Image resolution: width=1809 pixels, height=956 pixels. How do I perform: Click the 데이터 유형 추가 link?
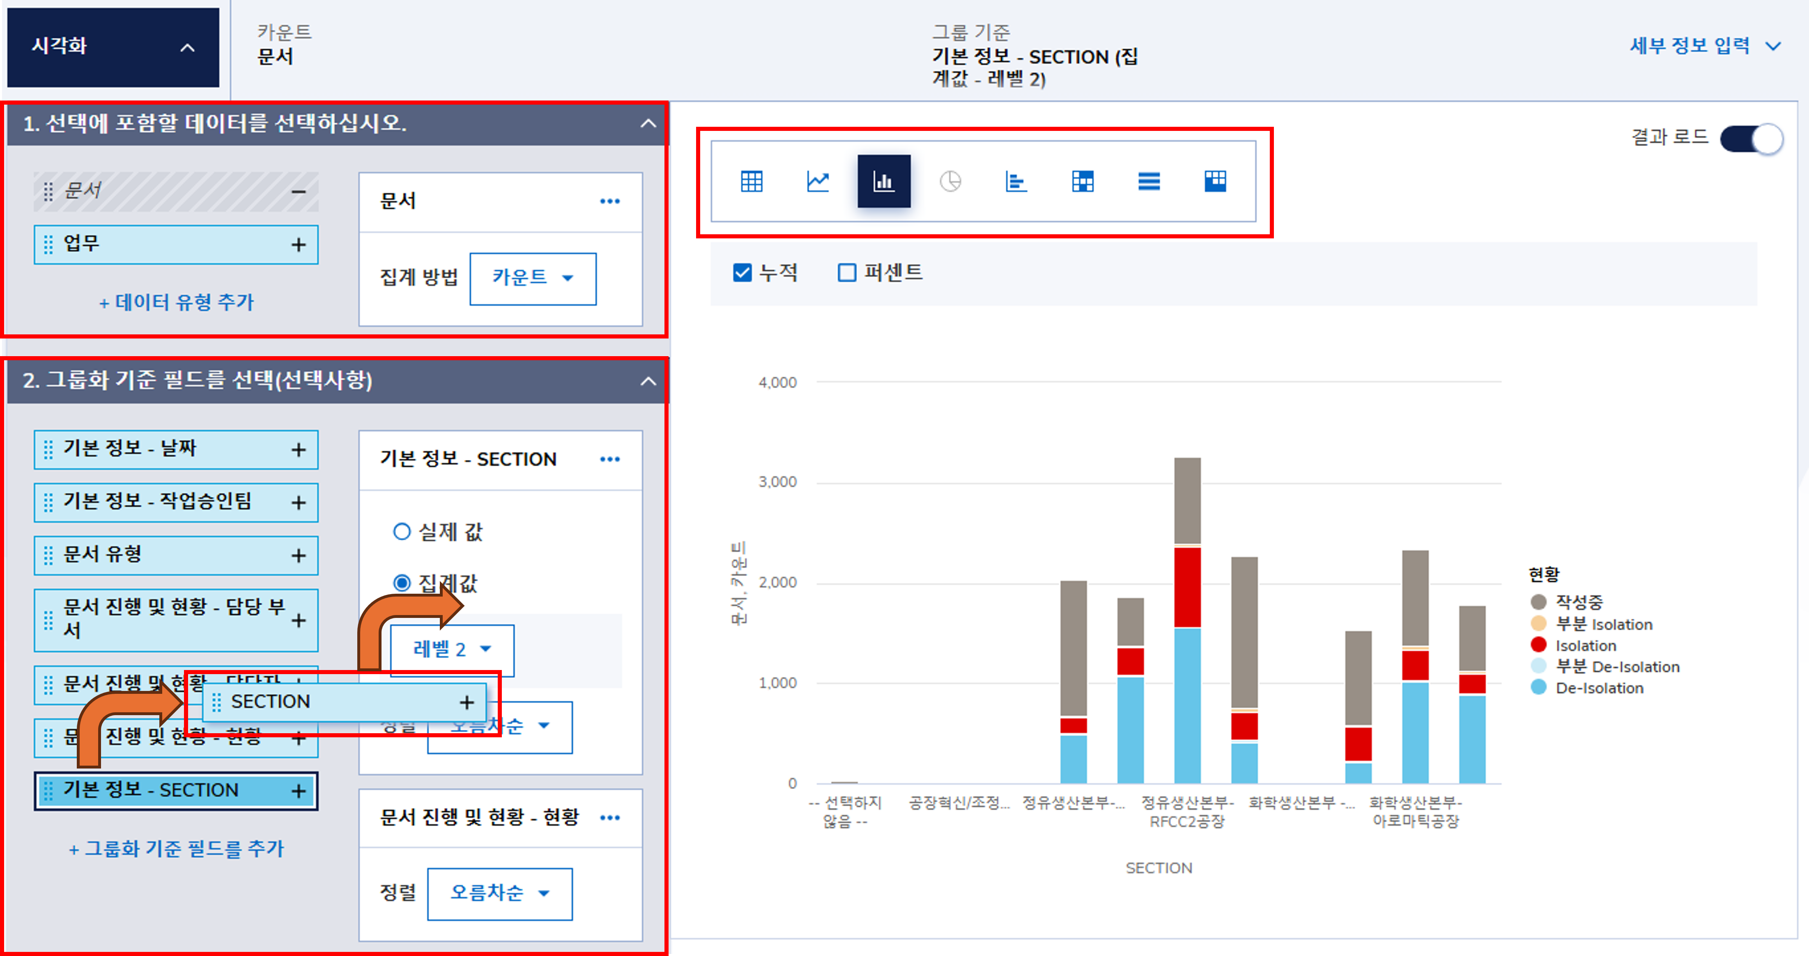coord(176,302)
